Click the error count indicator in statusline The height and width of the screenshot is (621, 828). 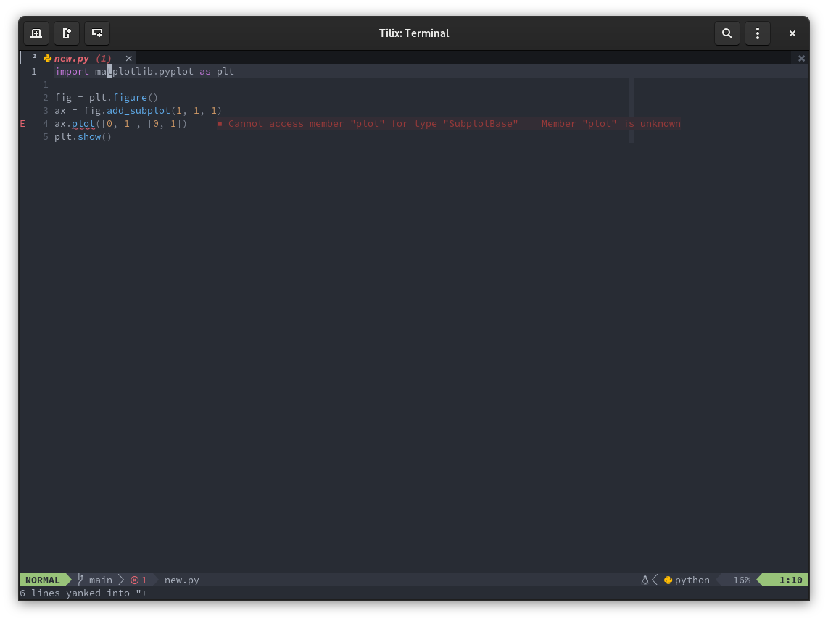point(138,580)
